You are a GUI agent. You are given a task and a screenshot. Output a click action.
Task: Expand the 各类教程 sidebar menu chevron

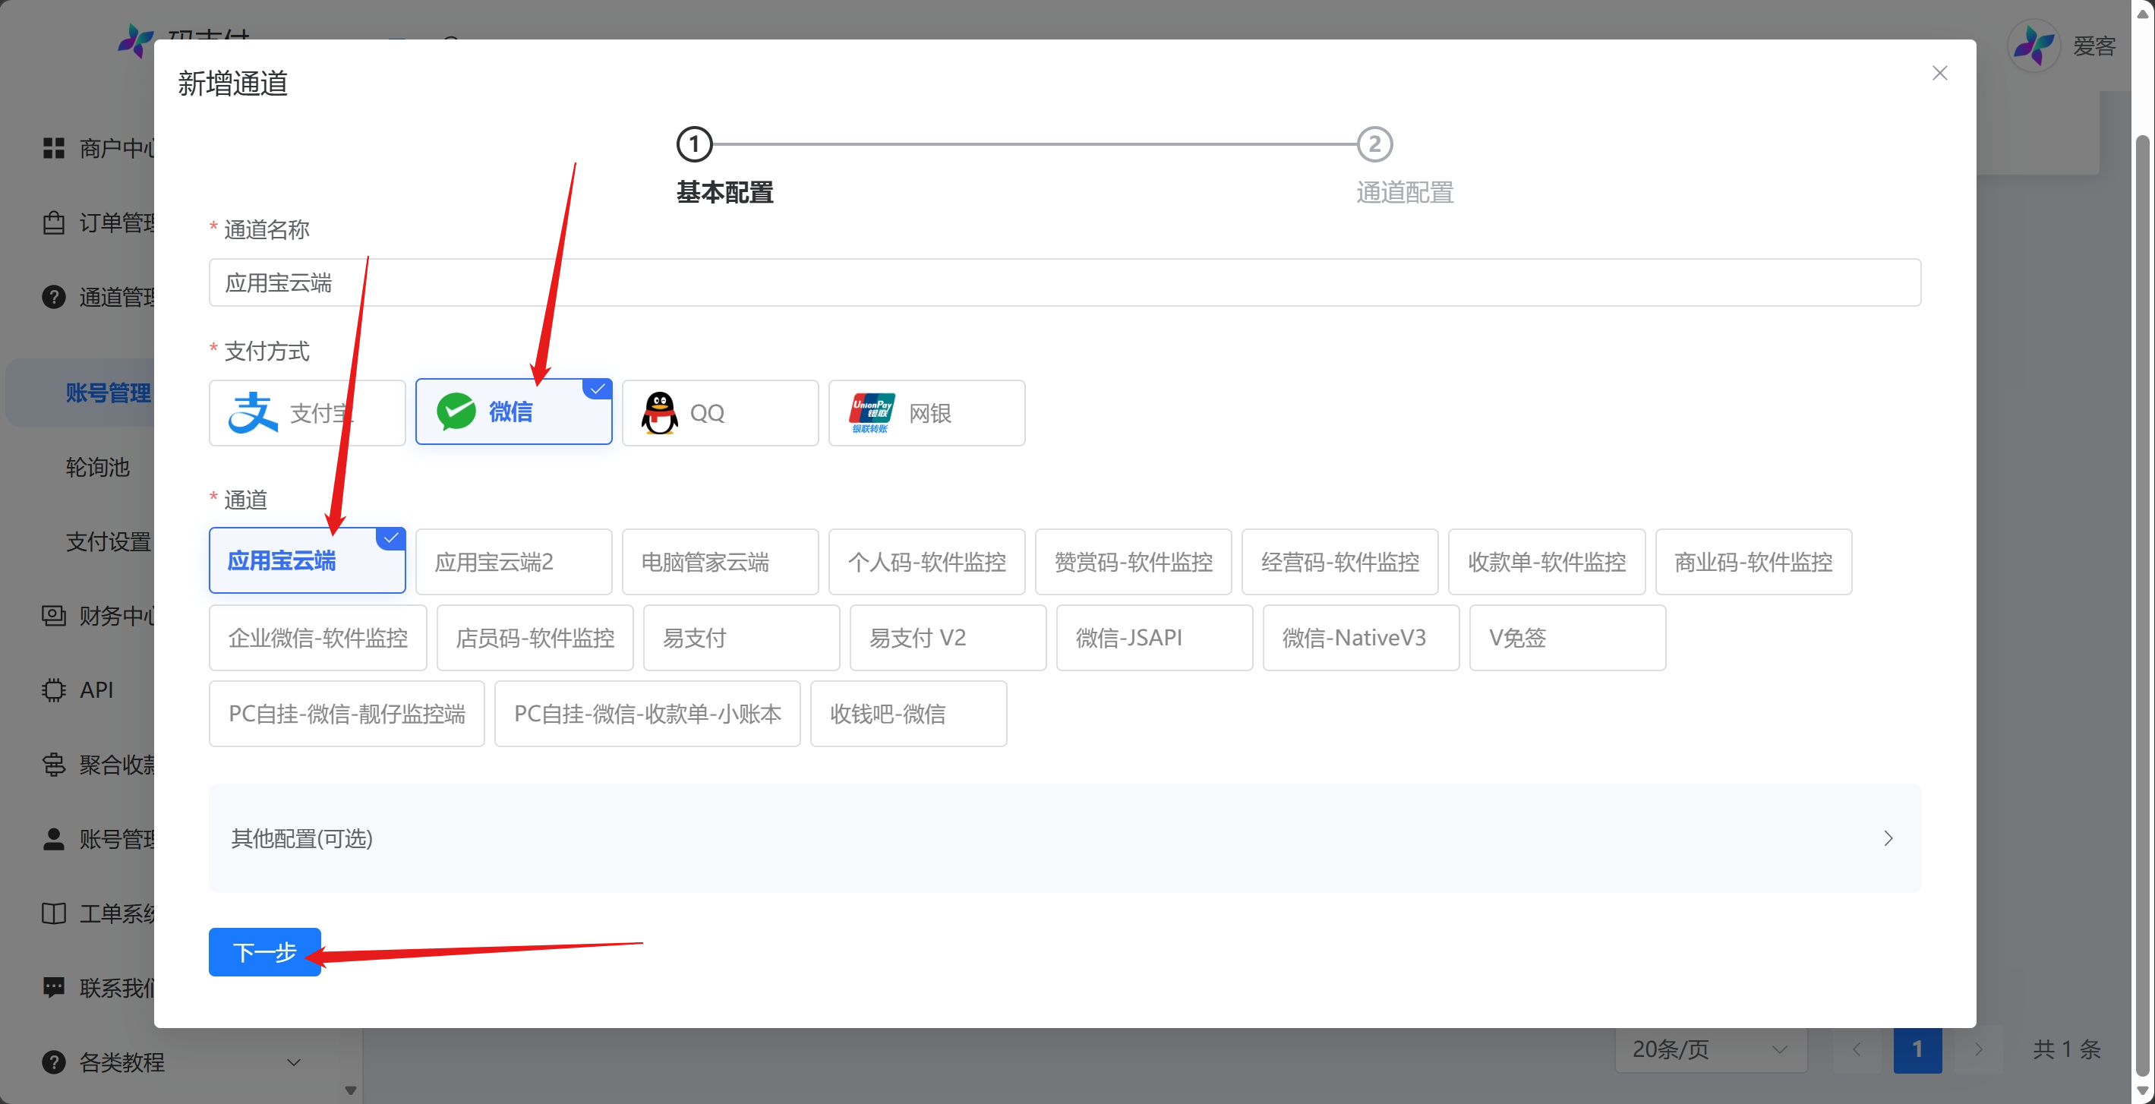pyautogui.click(x=294, y=1062)
